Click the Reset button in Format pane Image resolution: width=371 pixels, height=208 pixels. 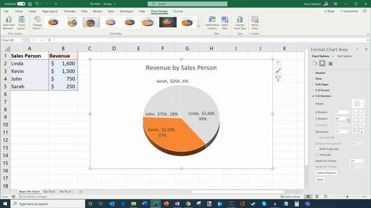click(320, 180)
